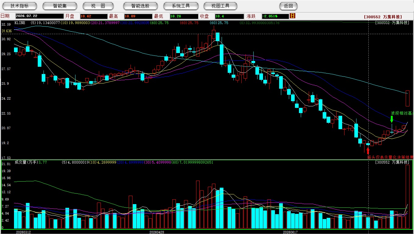Click the green 波段相对高点 down arrow
This screenshot has height=234, width=414.
pos(392,119)
